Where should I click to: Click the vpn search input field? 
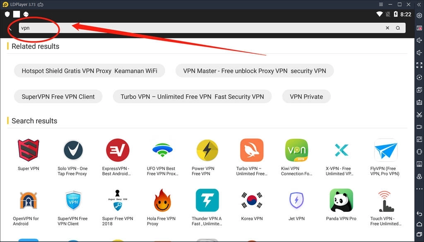click(x=199, y=28)
